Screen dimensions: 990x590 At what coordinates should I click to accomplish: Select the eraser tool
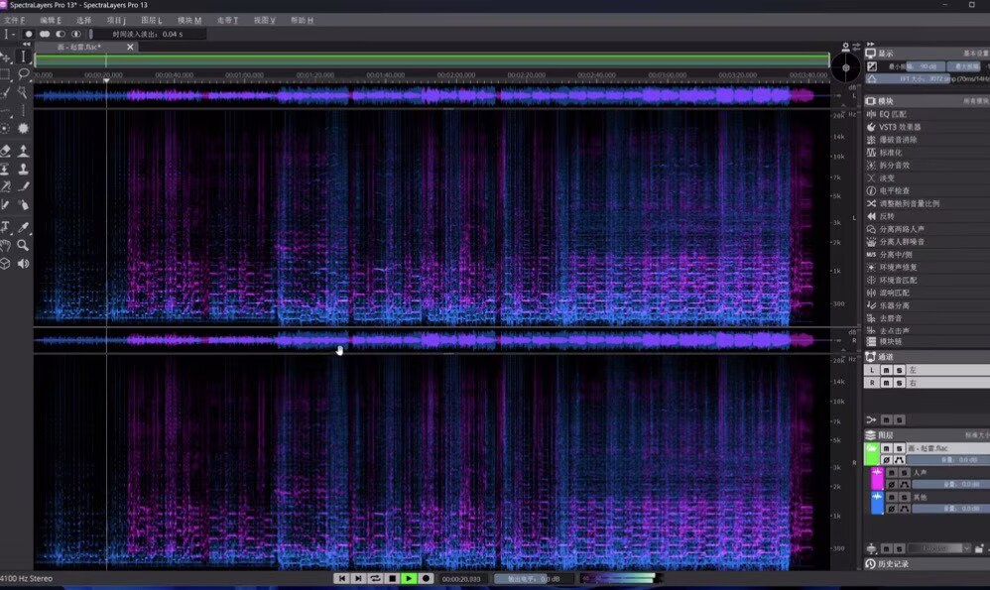(x=5, y=150)
